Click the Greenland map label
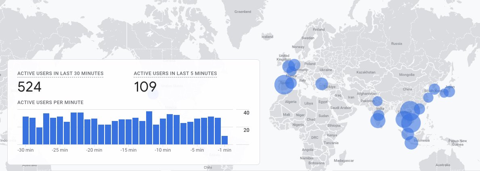Screen dimensions: 480x171 pyautogui.click(x=243, y=12)
